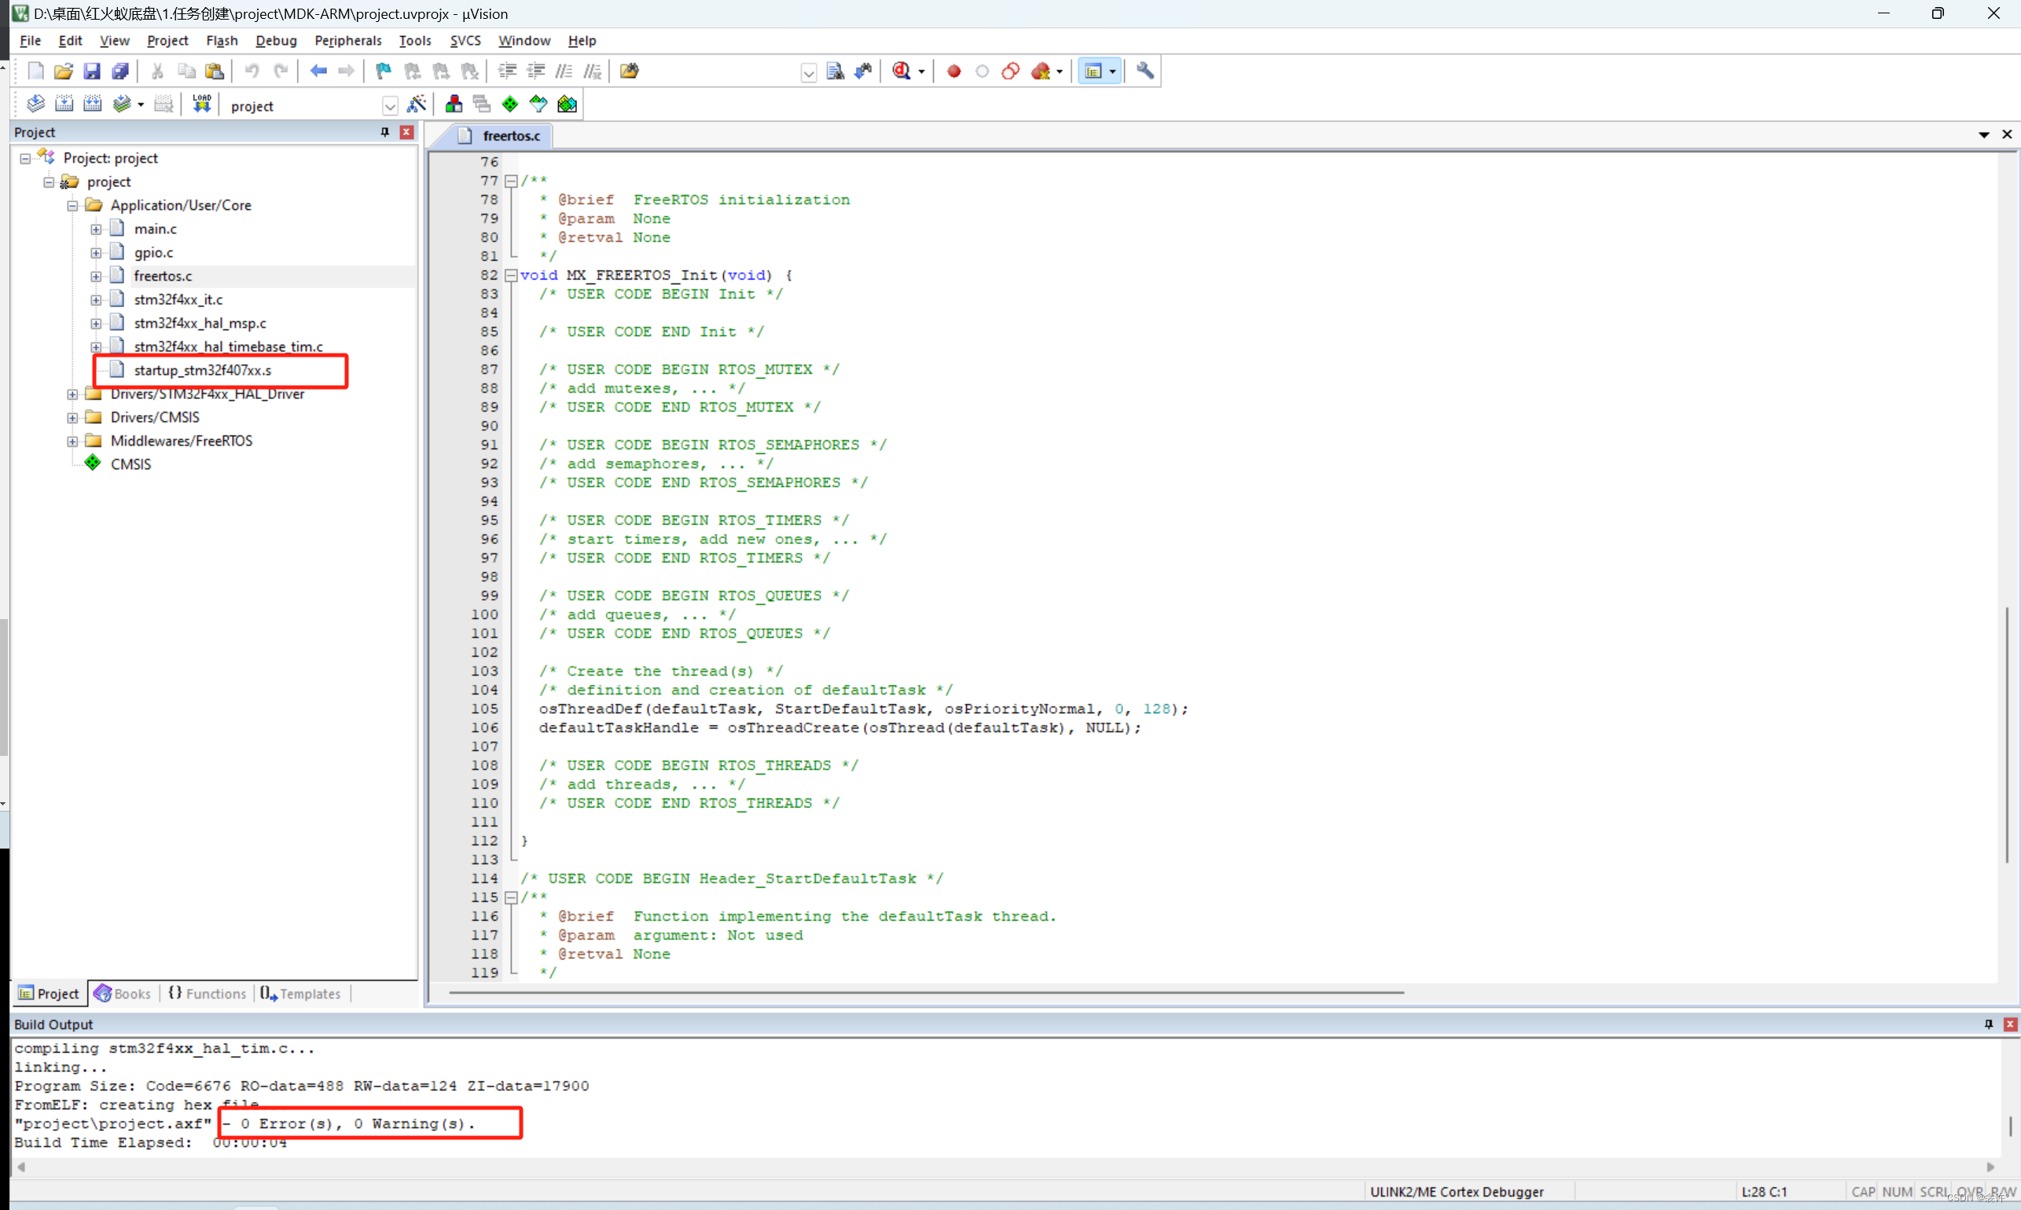Click the Save All toolbar icon

120,71
